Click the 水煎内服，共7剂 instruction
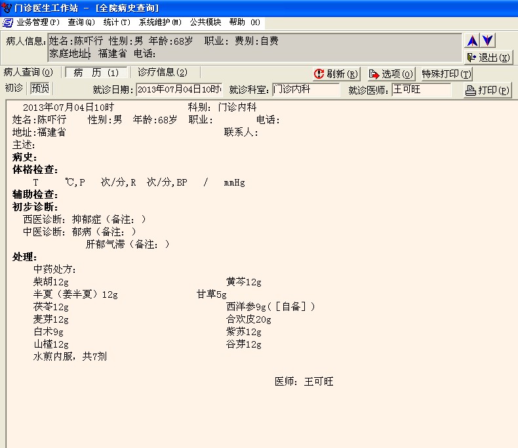Image resolution: width=518 pixels, height=448 pixels. click(70, 356)
